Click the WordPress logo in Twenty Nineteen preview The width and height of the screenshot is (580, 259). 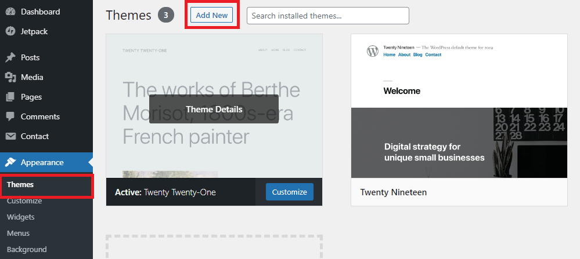tap(373, 51)
